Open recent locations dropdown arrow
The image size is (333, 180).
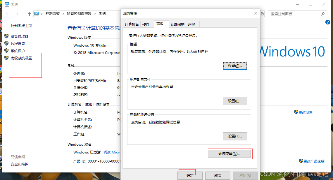pos(23,14)
